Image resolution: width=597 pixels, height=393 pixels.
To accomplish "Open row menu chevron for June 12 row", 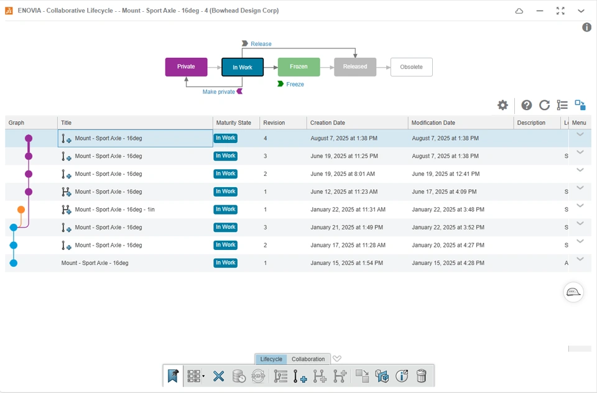I will [x=580, y=188].
